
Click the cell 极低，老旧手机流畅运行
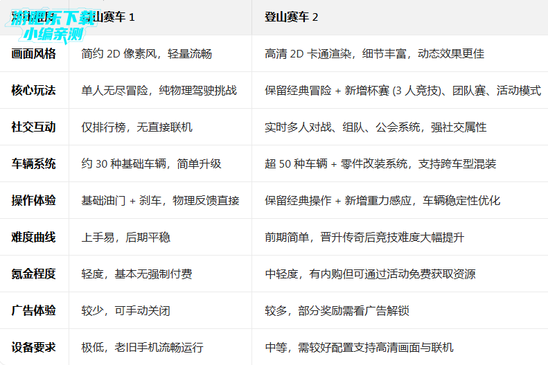142,347
